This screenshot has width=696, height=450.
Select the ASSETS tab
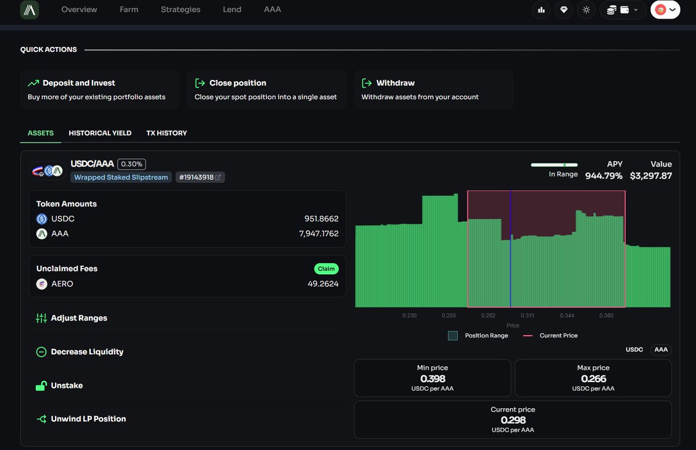click(41, 133)
